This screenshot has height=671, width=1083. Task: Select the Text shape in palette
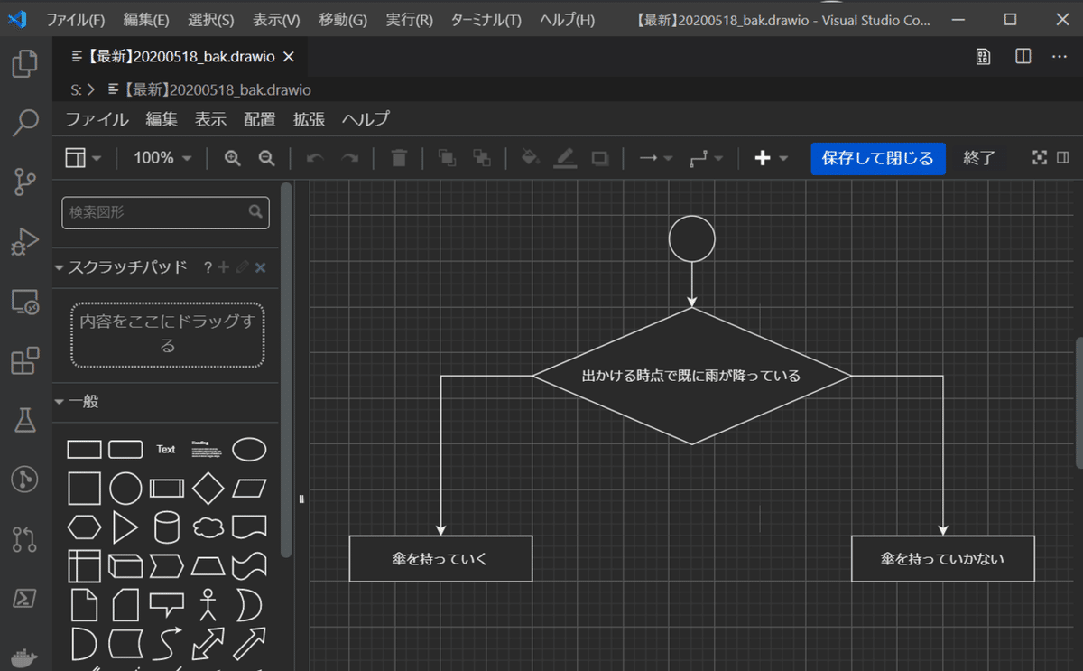point(166,449)
